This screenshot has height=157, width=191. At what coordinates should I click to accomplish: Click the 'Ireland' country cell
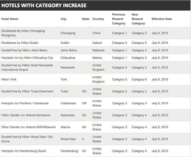[97, 43]
